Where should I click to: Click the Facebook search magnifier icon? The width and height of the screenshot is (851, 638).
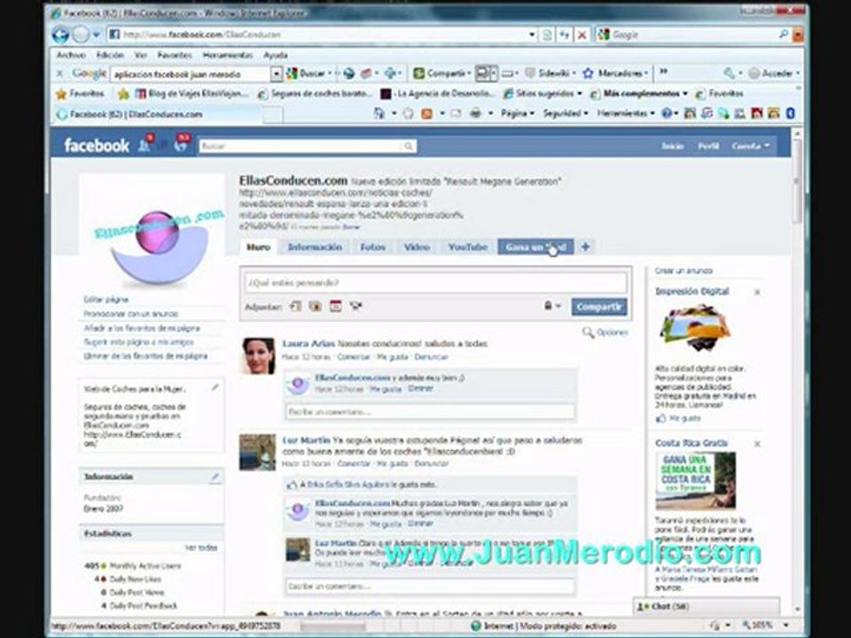click(408, 146)
